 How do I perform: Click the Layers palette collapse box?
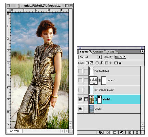(x=142, y=48)
